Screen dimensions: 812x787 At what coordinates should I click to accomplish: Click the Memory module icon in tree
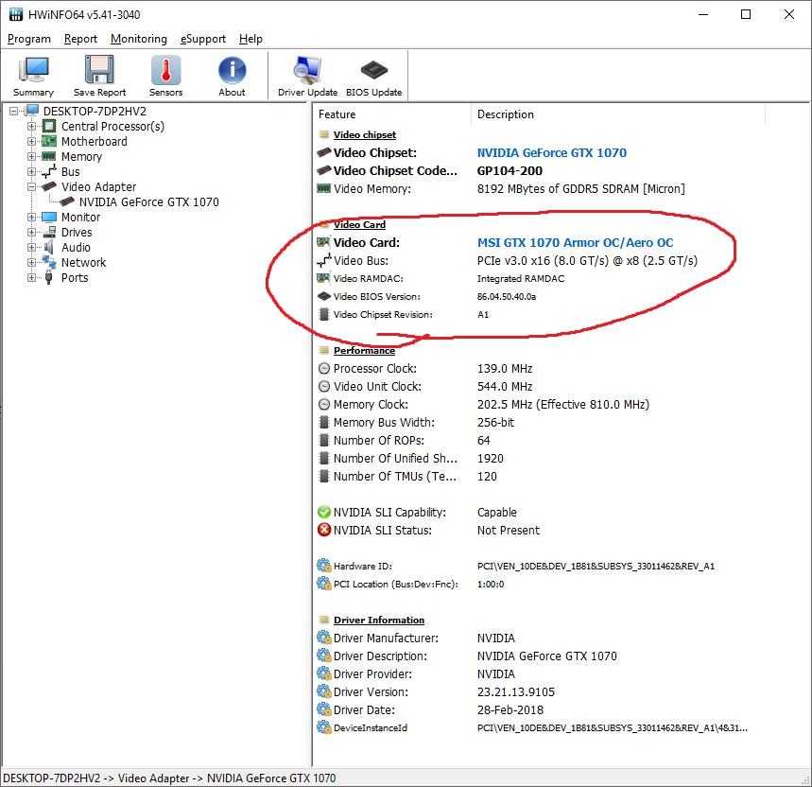[x=48, y=156]
